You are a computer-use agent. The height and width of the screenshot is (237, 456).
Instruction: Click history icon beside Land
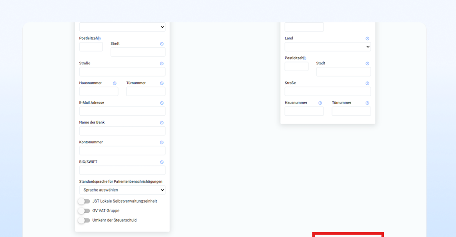367,38
